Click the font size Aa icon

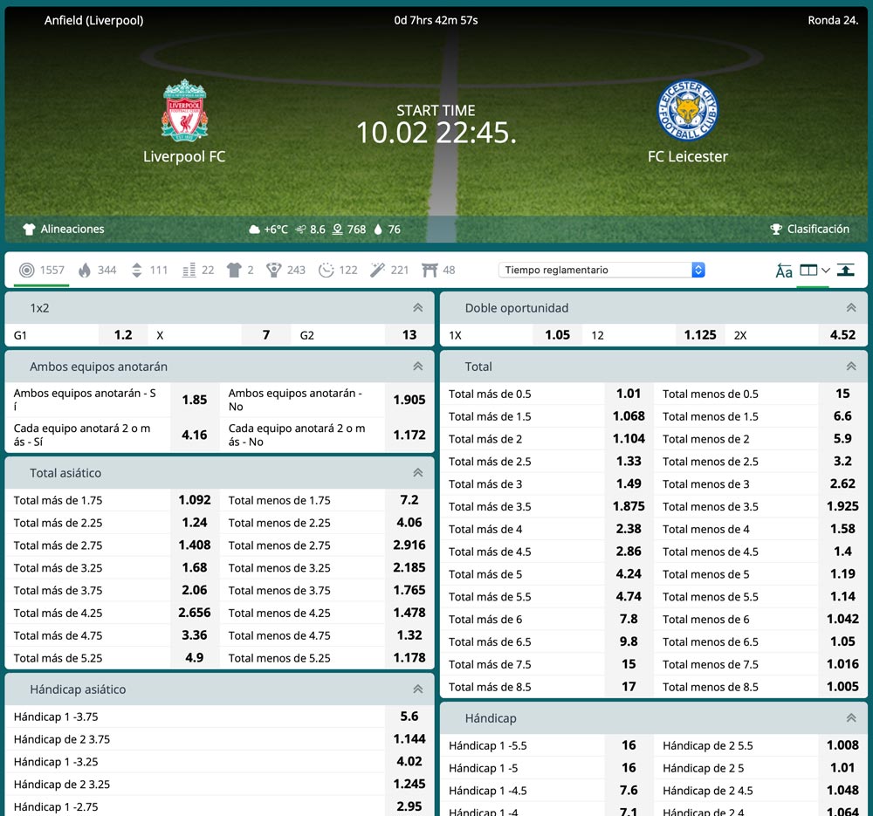tap(784, 271)
